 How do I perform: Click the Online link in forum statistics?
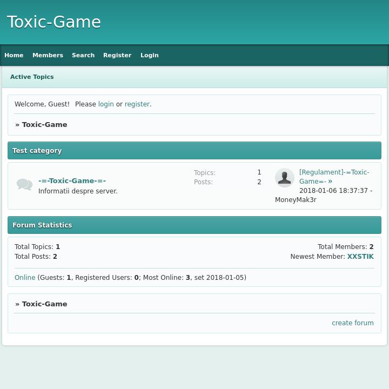click(x=25, y=278)
